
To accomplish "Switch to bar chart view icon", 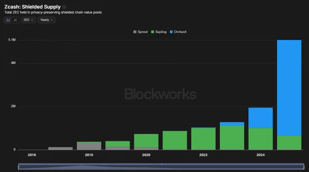I will pyautogui.click(x=8, y=20).
